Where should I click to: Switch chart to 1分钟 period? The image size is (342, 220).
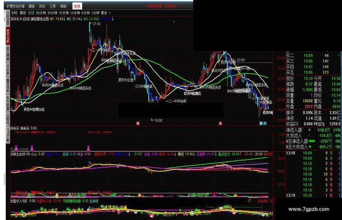tap(95, 13)
